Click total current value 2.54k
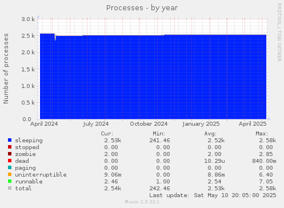The image size is (284, 208). tap(113, 189)
